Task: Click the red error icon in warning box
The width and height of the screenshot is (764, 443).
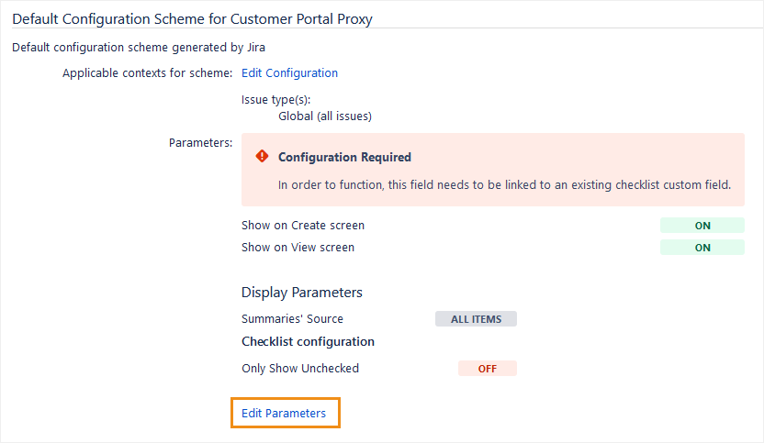Action: pos(262,157)
